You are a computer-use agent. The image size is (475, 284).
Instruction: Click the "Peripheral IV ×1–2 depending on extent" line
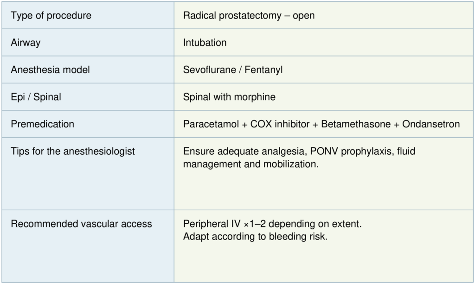(x=272, y=224)
